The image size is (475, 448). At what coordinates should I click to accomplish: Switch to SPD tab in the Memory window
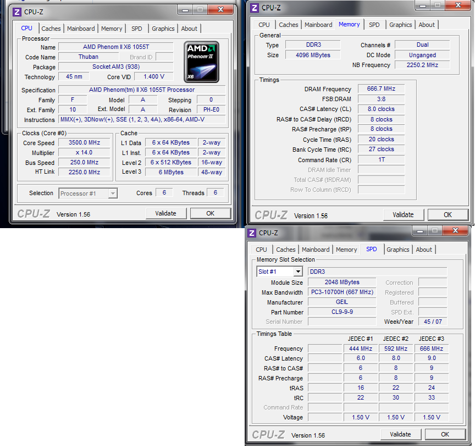[374, 25]
